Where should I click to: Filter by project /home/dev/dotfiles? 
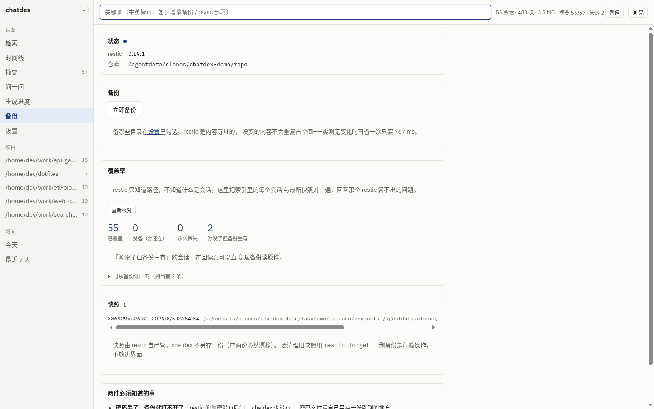pos(47,174)
